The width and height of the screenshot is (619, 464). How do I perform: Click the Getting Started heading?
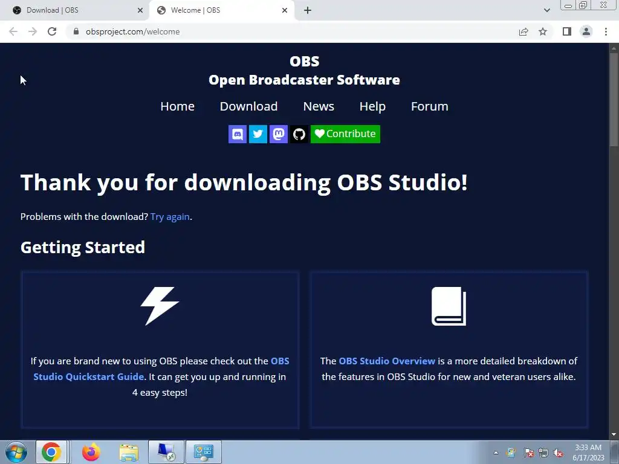coord(82,248)
